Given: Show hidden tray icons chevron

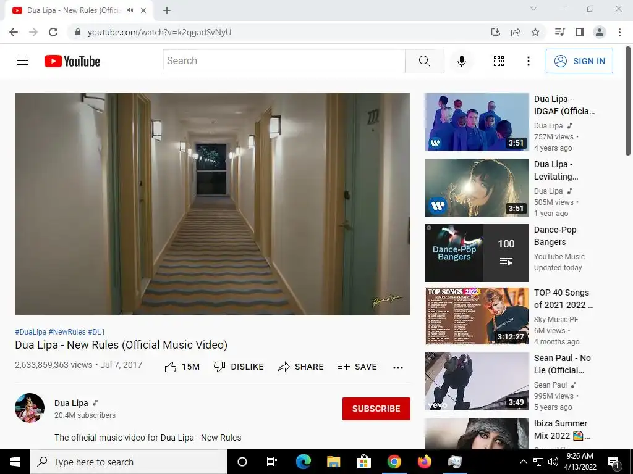Looking at the screenshot, I should click(523, 462).
